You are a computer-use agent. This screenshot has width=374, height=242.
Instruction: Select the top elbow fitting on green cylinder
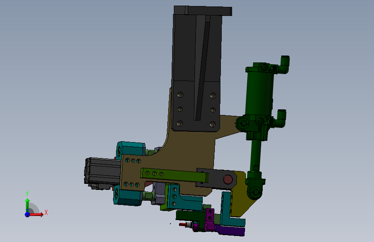284,64
